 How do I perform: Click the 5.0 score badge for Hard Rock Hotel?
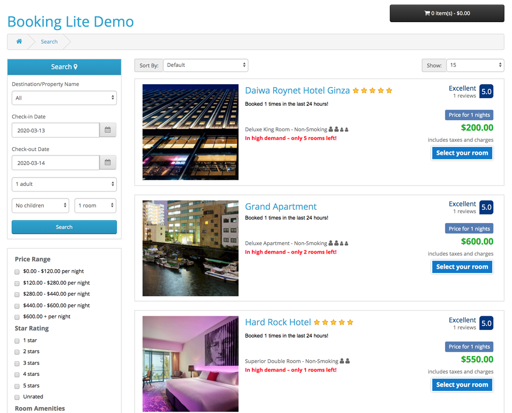(x=486, y=323)
